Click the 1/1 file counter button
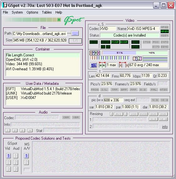This screenshot has width=176, height=179. point(75,41)
